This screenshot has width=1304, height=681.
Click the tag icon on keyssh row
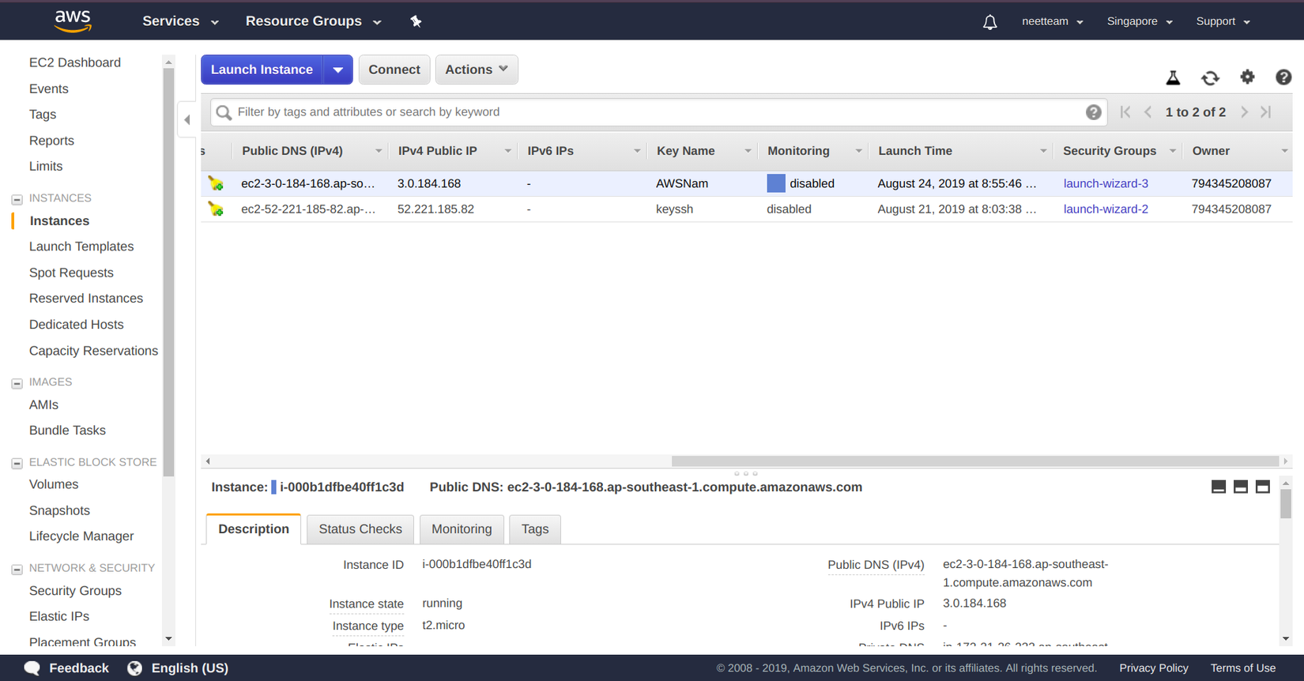tap(216, 209)
